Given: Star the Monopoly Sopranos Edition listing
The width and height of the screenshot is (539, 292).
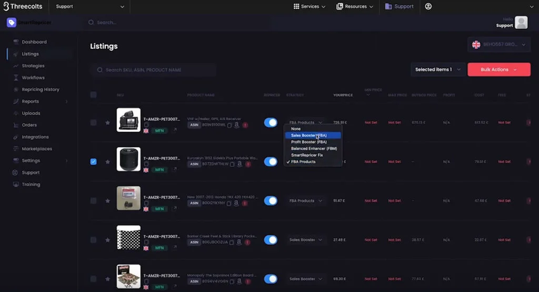Looking at the screenshot, I should 107,279.
